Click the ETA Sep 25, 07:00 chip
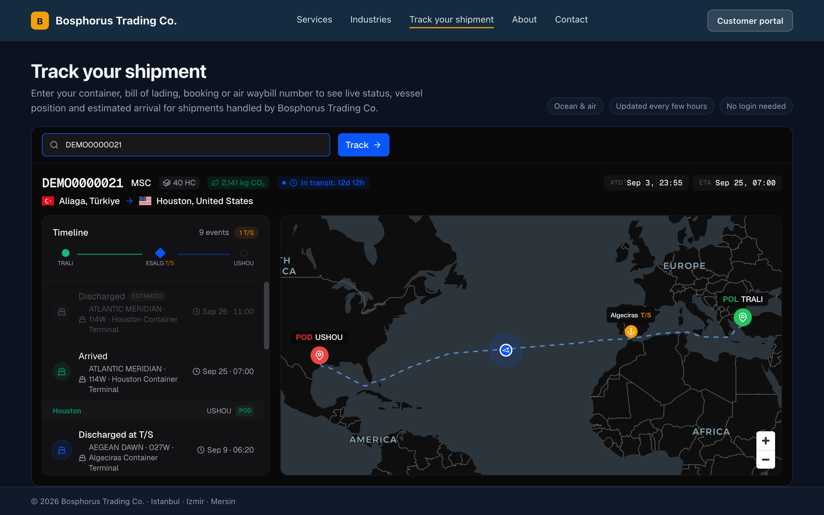The image size is (824, 515). point(737,183)
